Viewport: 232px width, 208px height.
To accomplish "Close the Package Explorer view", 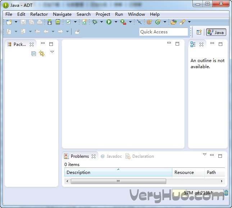I will [x=32, y=44].
